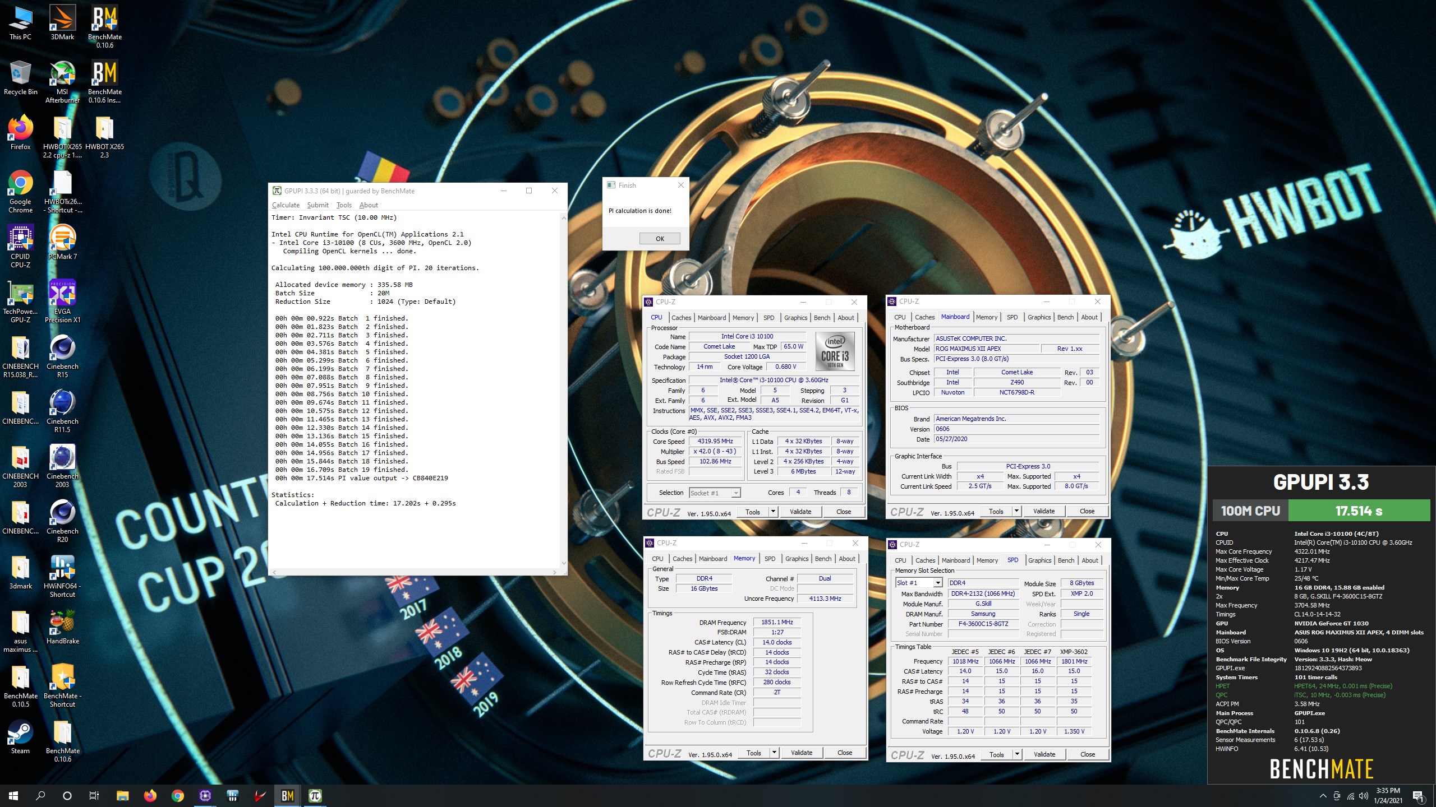Open File Explorer from the taskbar
The image size is (1436, 807).
(123, 796)
